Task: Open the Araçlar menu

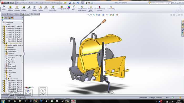Action: (x=42, y=3)
